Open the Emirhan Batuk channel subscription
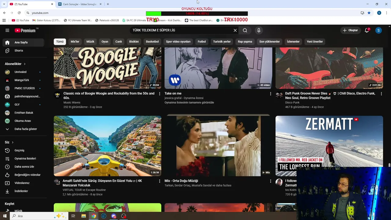Image resolution: width=391 pixels, height=220 pixels. [23, 113]
